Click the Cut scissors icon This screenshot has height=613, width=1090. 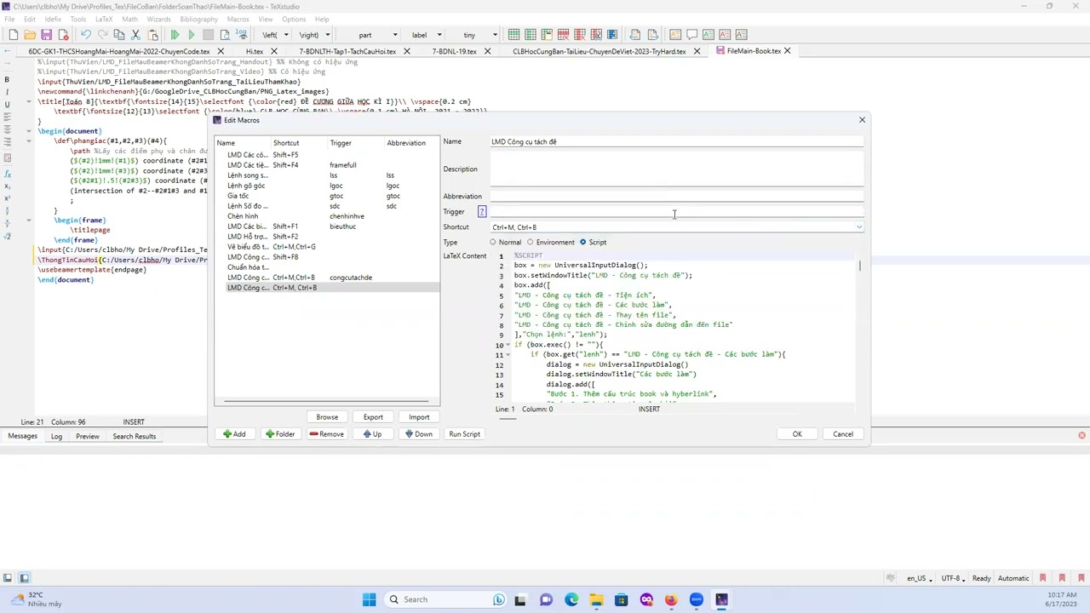click(135, 35)
